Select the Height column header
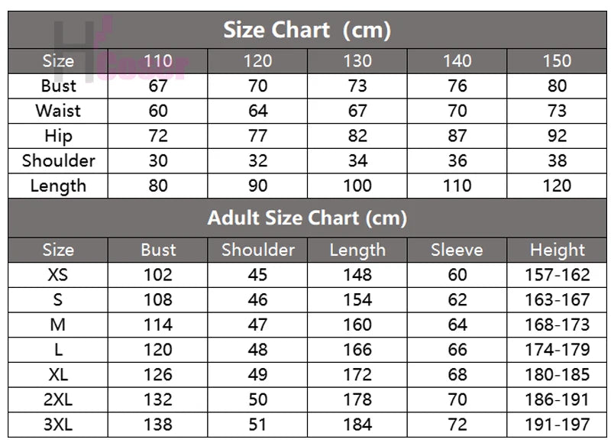The width and height of the screenshot is (611, 446). (557, 250)
